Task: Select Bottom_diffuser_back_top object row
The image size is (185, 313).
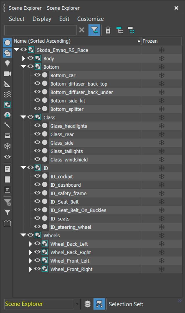Action: tap(79, 84)
